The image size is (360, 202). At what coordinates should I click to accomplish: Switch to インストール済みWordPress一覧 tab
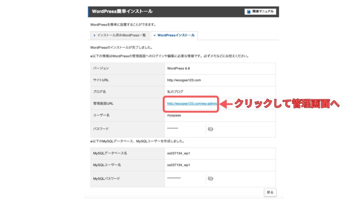tap(120, 35)
